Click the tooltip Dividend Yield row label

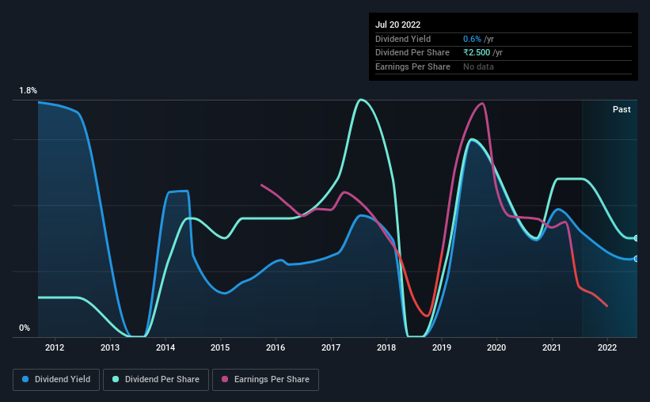403,39
